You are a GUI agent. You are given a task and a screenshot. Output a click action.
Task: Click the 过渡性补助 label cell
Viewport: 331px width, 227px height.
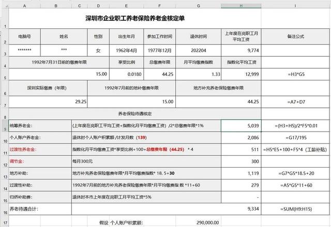coord(40,185)
